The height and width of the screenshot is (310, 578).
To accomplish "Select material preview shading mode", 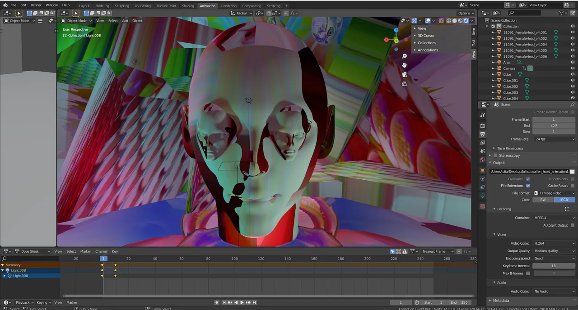I will point(460,20).
